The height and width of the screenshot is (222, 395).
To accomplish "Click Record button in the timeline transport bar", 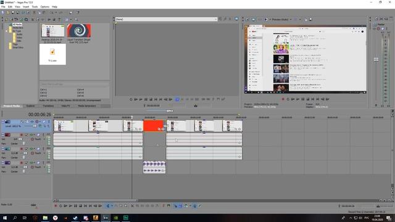I will 56,206.
